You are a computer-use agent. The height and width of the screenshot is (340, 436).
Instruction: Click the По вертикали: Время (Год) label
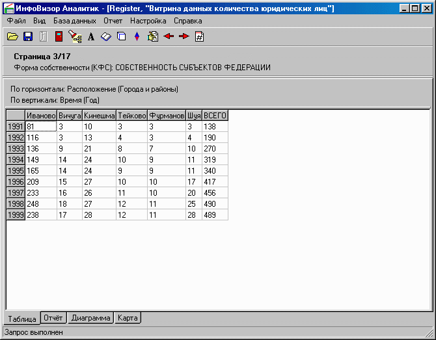[55, 100]
